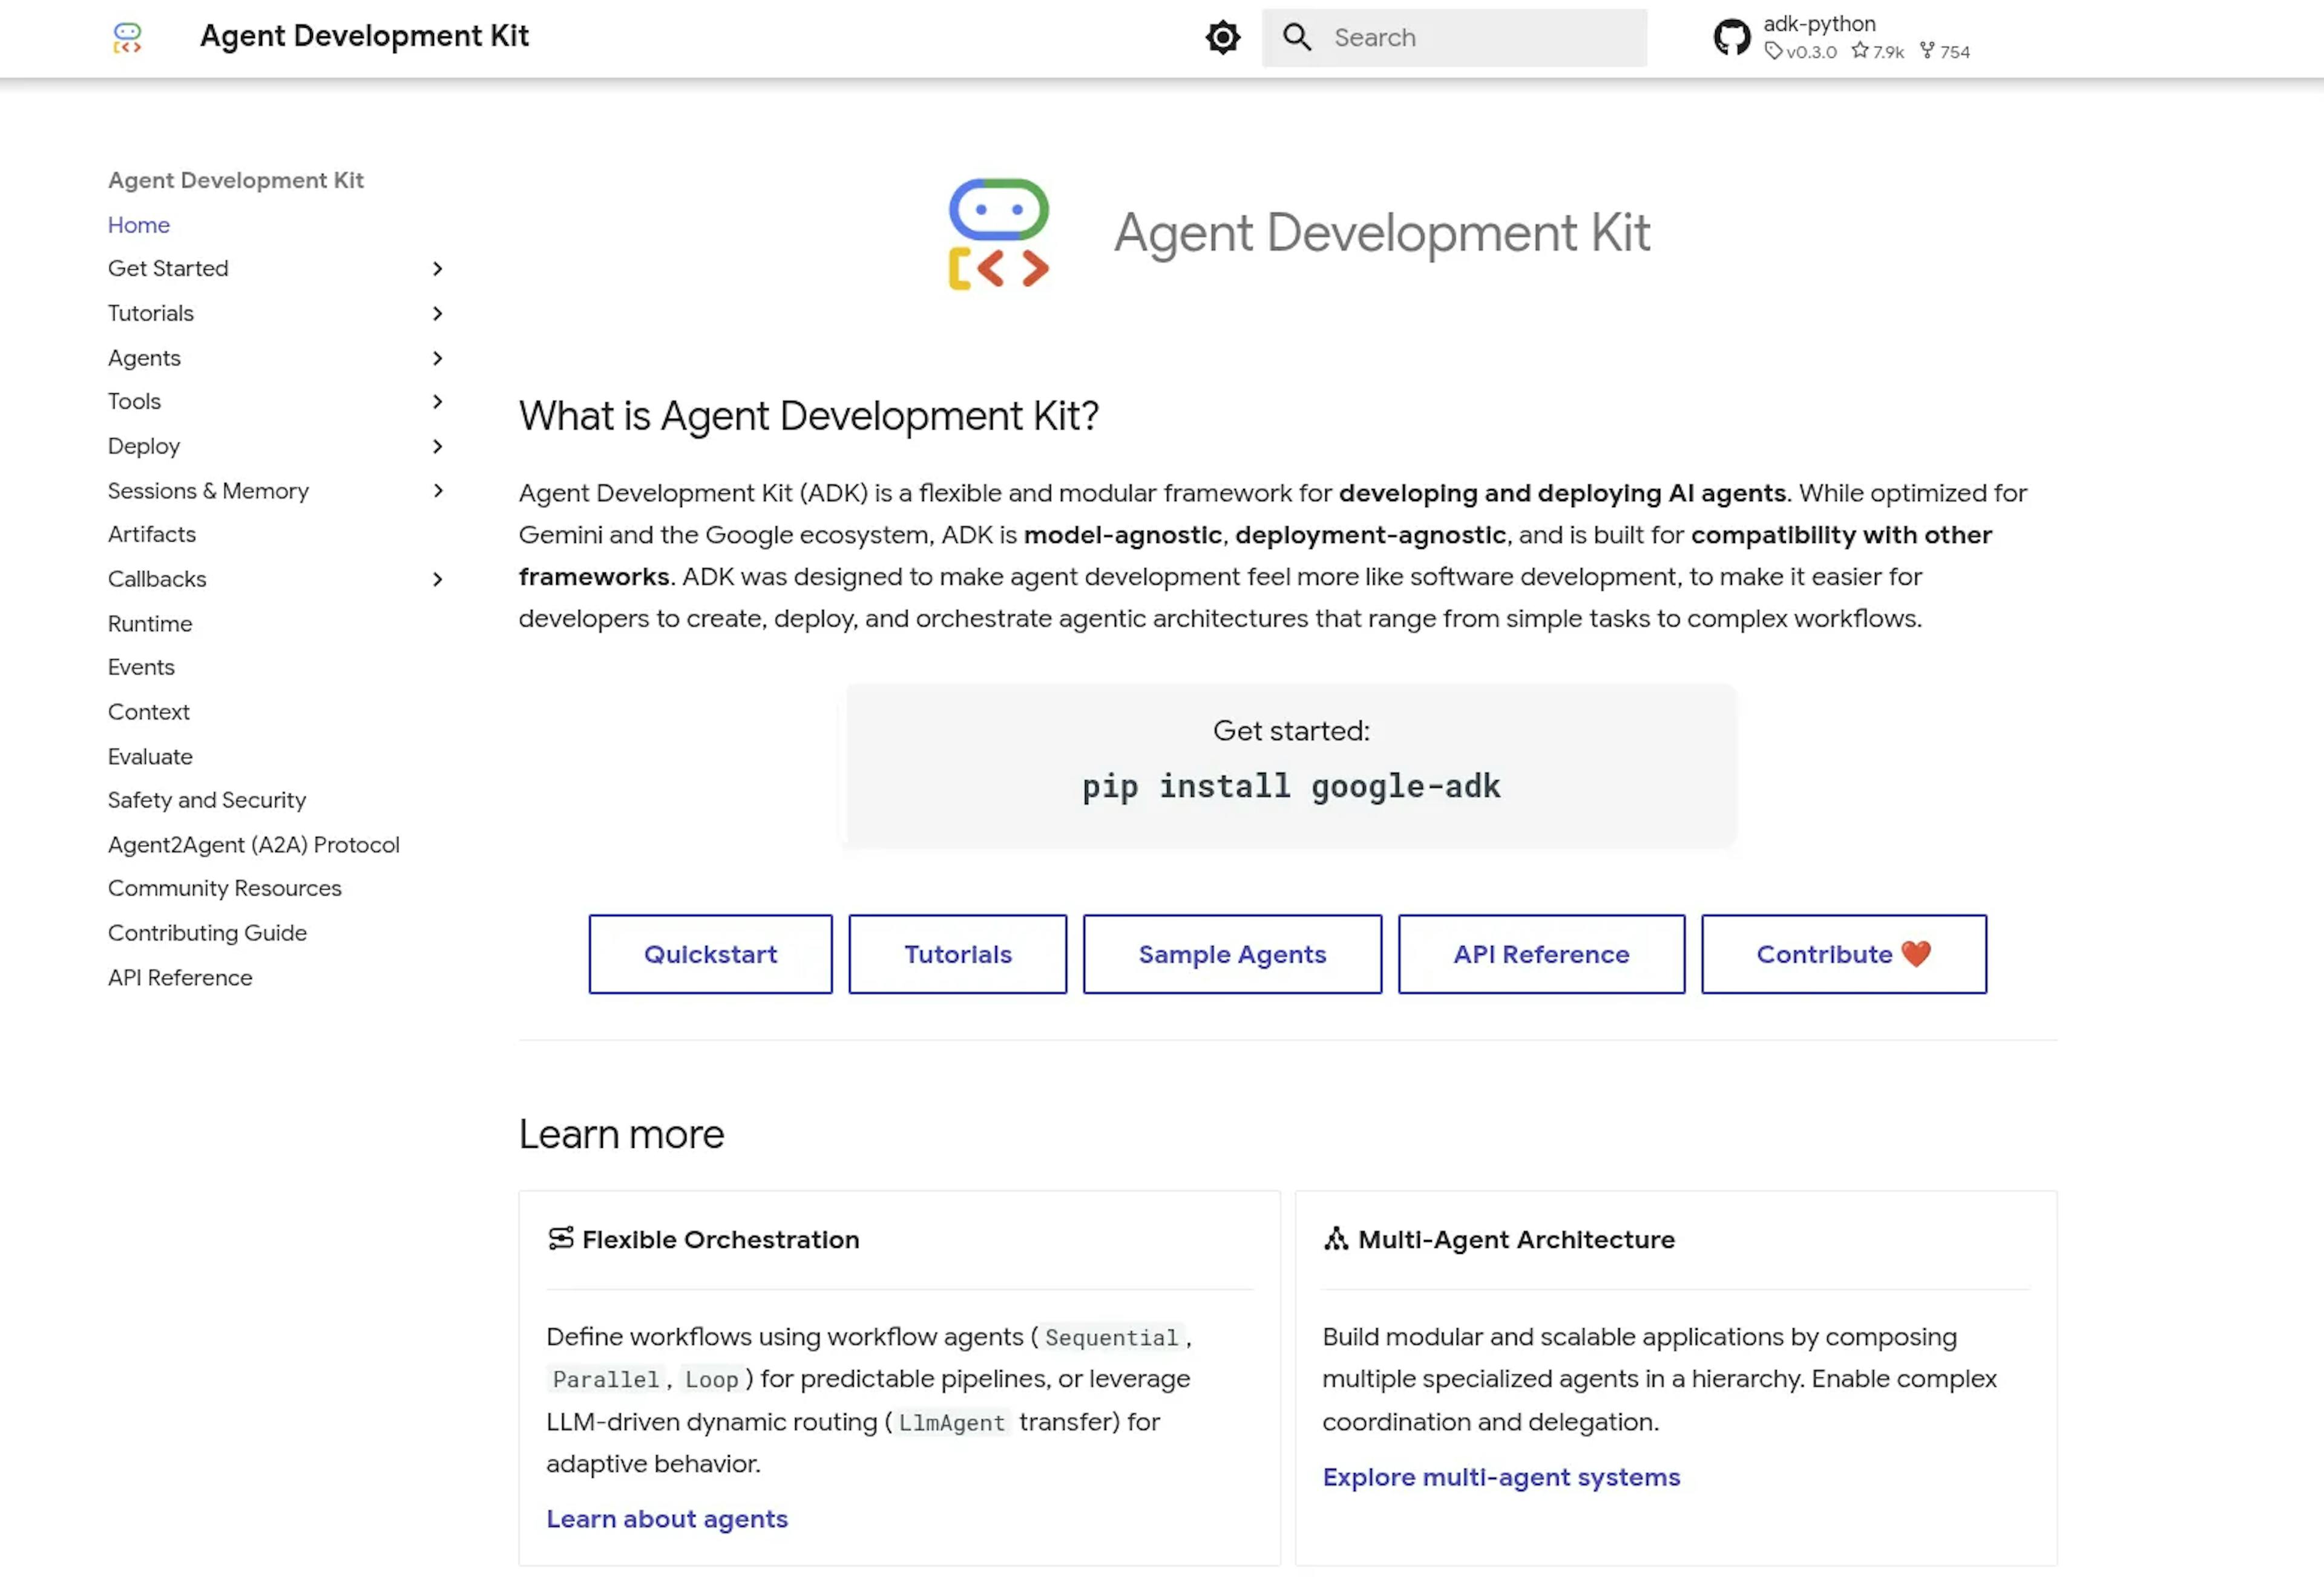This screenshot has height=1577, width=2324.
Task: Expand the Get Started section
Action: tap(437, 268)
